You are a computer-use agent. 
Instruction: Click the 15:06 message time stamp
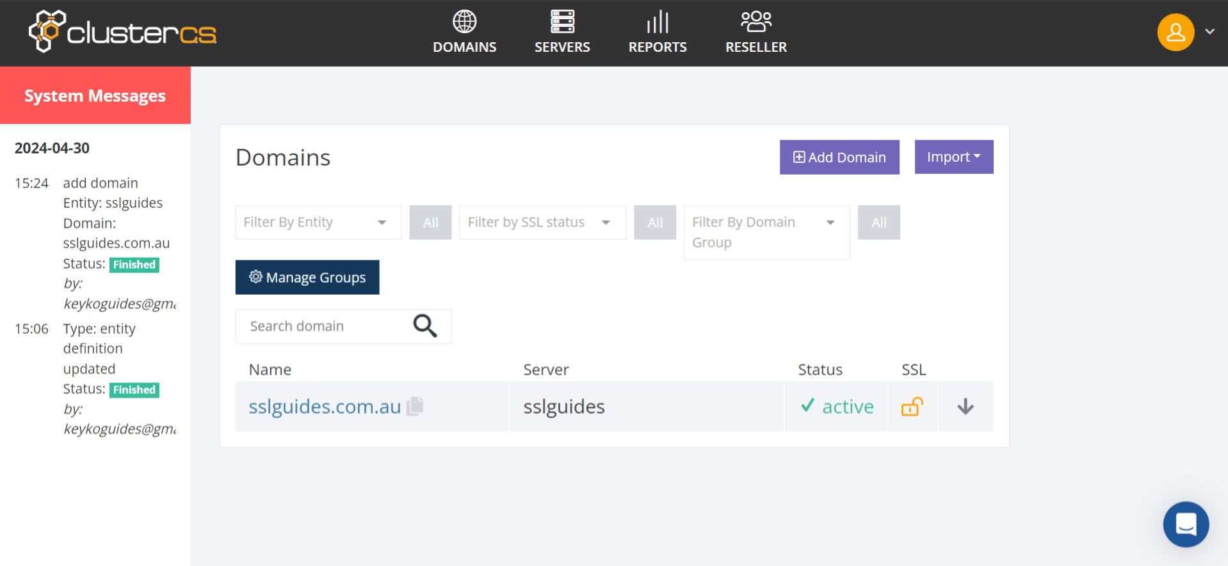[x=31, y=329]
